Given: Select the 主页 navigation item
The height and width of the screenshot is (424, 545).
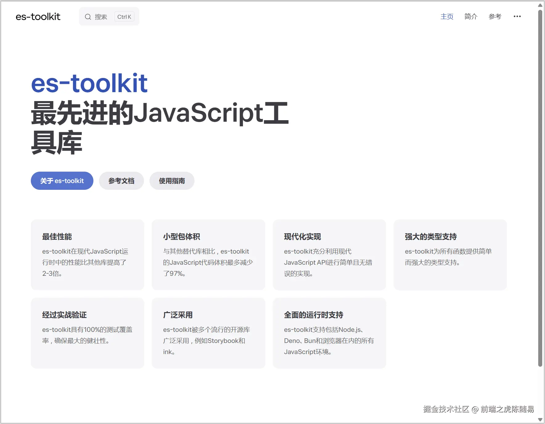Looking at the screenshot, I should [447, 17].
